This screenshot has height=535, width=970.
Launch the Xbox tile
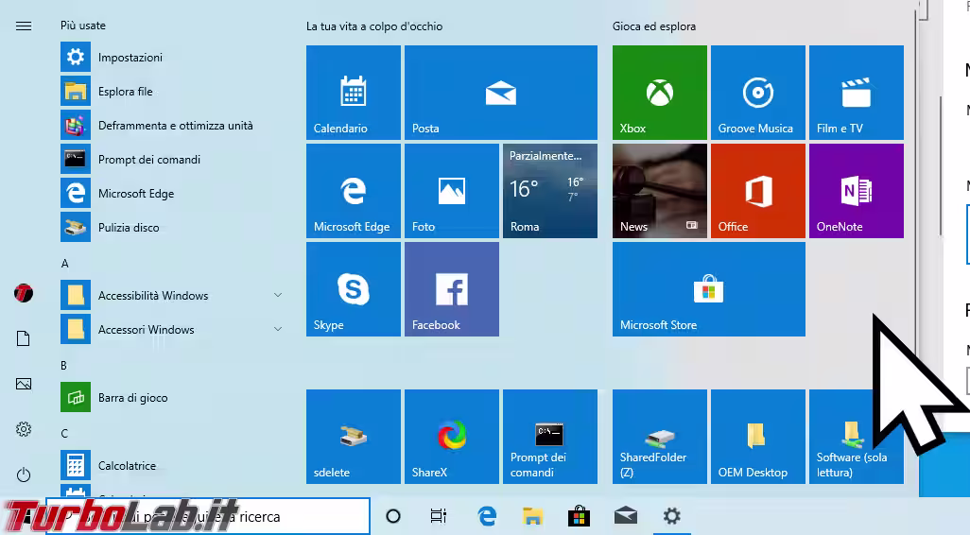click(660, 92)
